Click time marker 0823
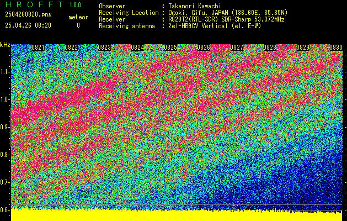The width and height of the screenshot is (347, 221). click(x=104, y=48)
